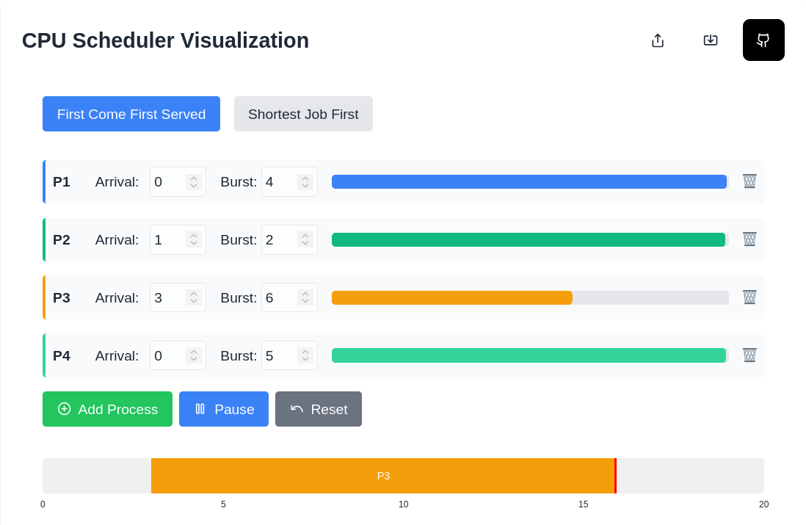Click P1 arrival time stepper arrows
This screenshot has width=806, height=525.
tap(194, 181)
